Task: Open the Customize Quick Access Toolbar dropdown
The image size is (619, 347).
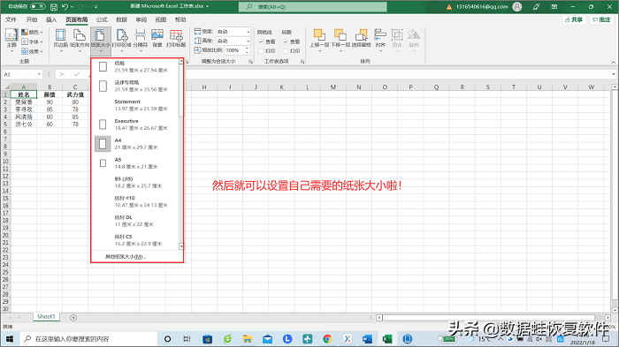Action: [x=96, y=7]
